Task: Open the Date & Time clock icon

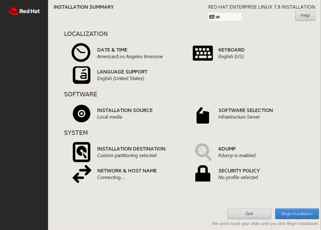Action: point(81,52)
